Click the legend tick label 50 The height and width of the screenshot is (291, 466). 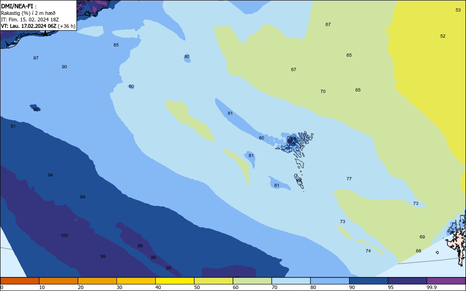pyautogui.click(x=197, y=287)
